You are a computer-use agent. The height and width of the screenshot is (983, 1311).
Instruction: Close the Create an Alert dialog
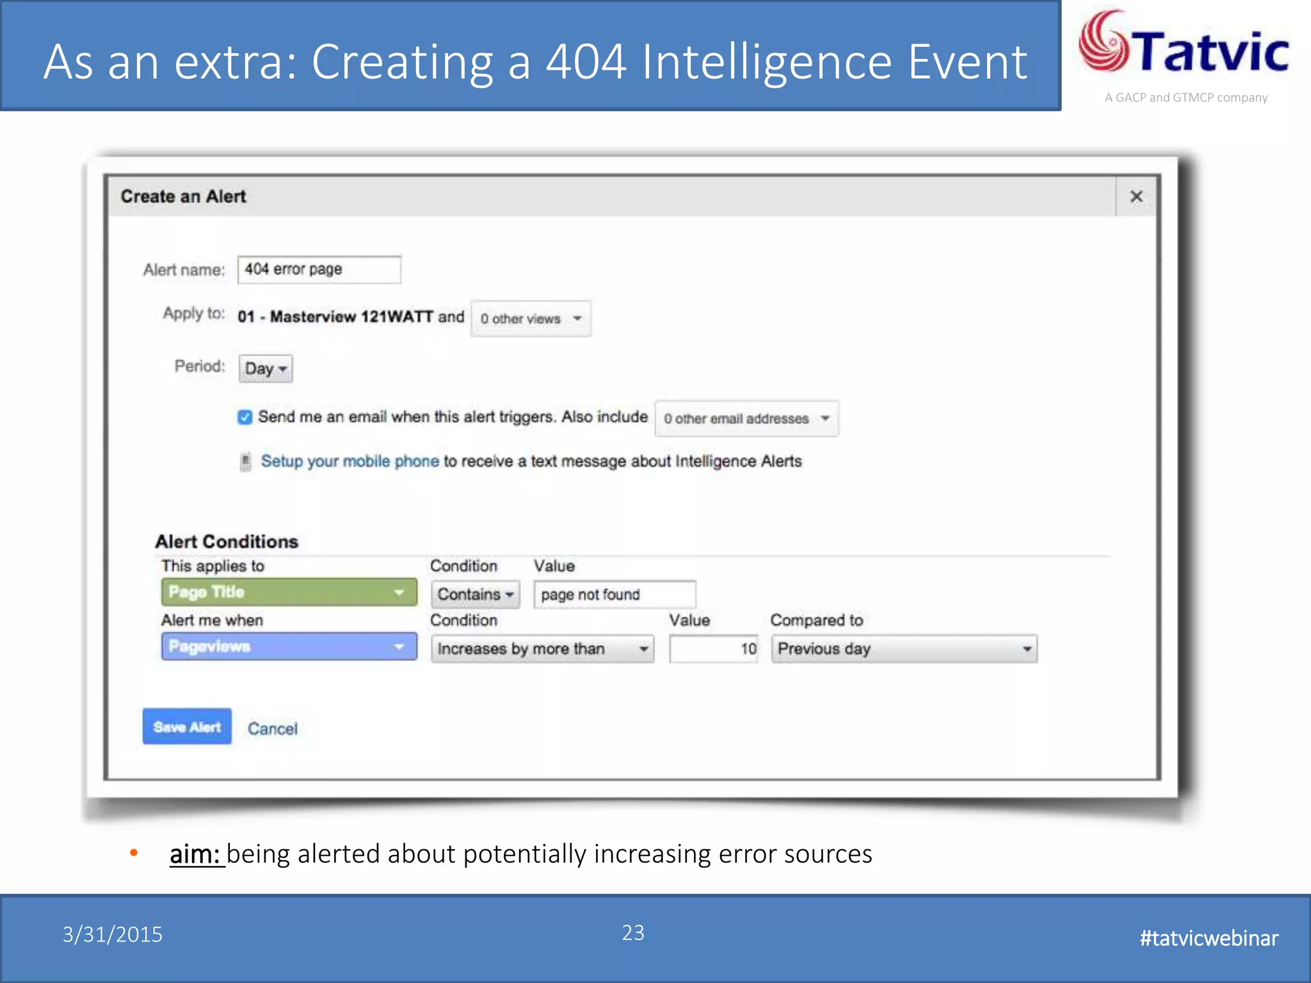tap(1136, 196)
